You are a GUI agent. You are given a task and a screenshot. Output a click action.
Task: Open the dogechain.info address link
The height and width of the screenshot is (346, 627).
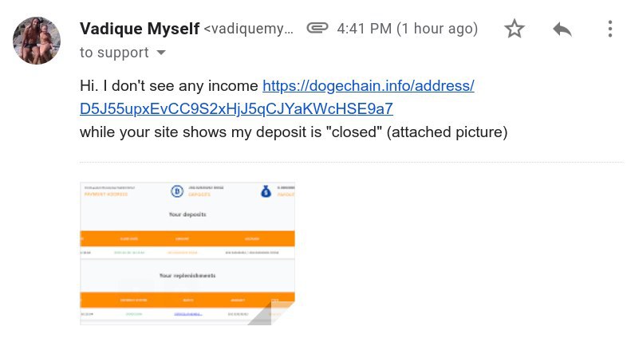[x=369, y=85]
